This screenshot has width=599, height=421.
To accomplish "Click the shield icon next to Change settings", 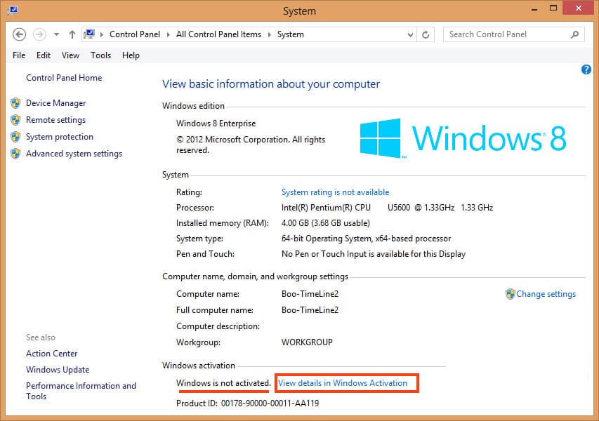I will pos(510,294).
